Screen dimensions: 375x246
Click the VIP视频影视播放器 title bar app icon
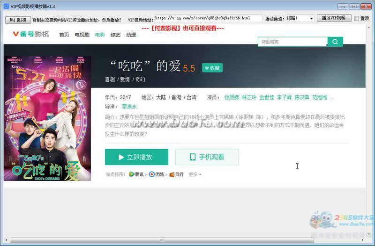coord(6,6)
